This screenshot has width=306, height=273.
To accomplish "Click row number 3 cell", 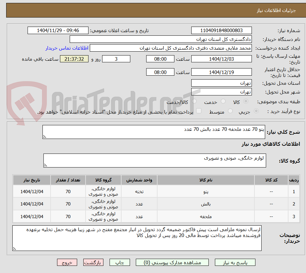I will pos(294,217).
